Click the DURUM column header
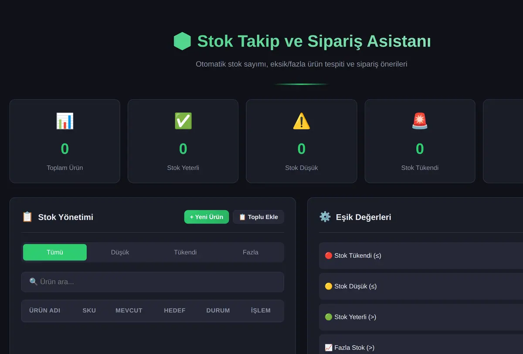Image resolution: width=523 pixels, height=354 pixels. 218,311
